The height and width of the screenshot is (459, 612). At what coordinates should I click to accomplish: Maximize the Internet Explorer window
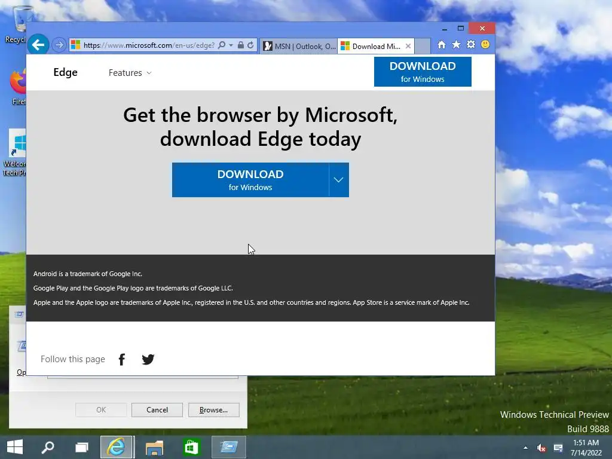(x=461, y=29)
